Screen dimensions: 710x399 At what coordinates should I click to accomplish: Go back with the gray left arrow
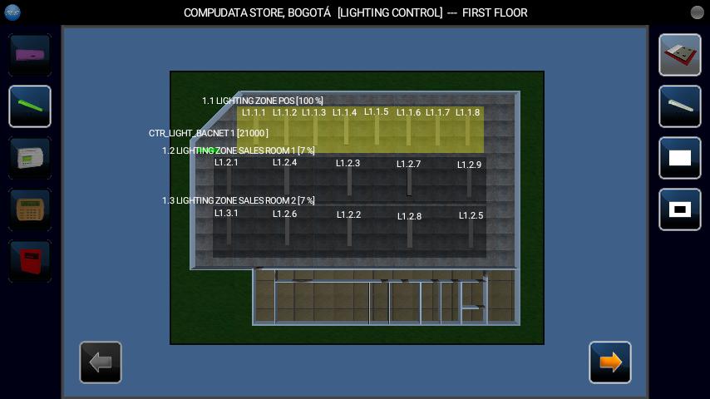101,362
